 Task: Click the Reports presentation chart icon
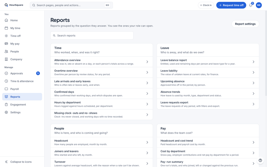tap(6, 97)
